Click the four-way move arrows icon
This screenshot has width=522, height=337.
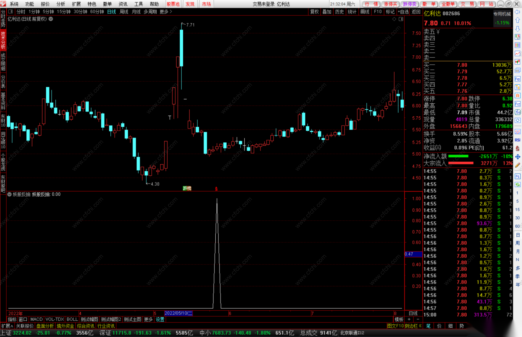click(x=518, y=157)
